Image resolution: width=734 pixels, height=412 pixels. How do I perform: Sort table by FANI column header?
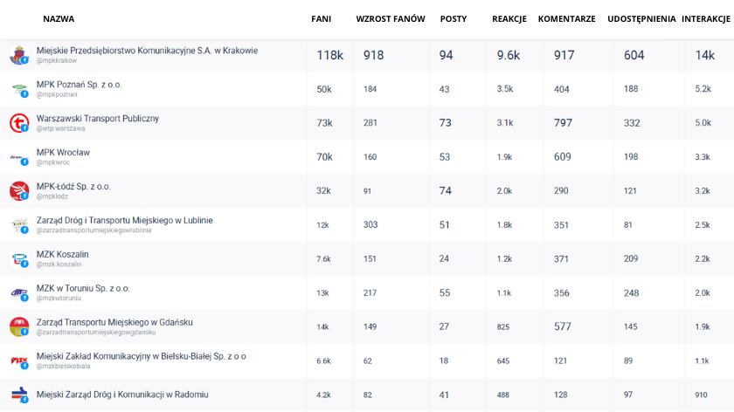(x=321, y=18)
